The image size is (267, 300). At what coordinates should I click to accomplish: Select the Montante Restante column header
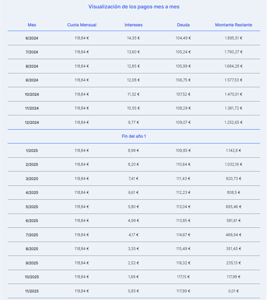point(234,25)
